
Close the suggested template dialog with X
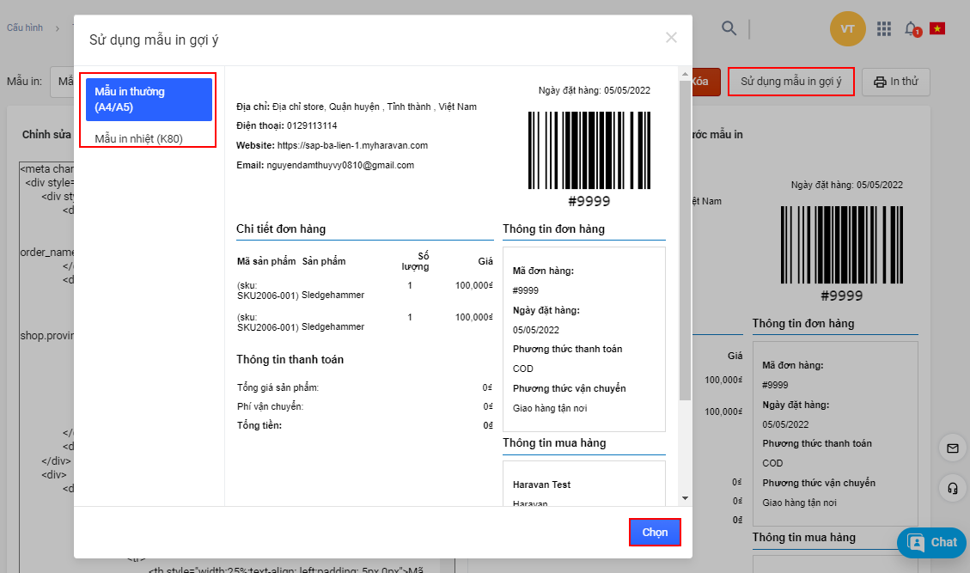tap(671, 37)
